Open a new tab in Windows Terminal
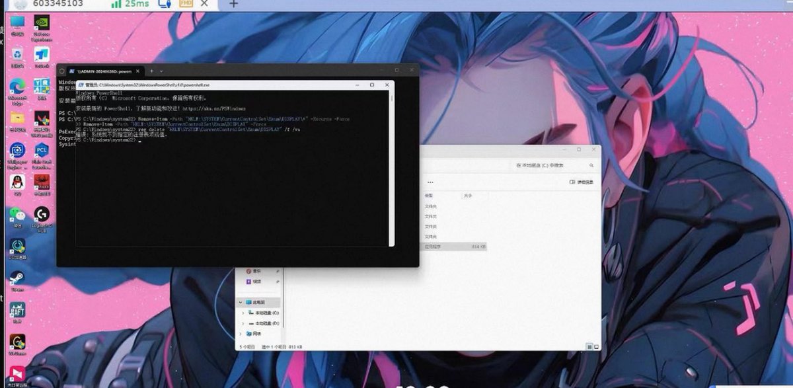The width and height of the screenshot is (793, 388). (x=151, y=70)
